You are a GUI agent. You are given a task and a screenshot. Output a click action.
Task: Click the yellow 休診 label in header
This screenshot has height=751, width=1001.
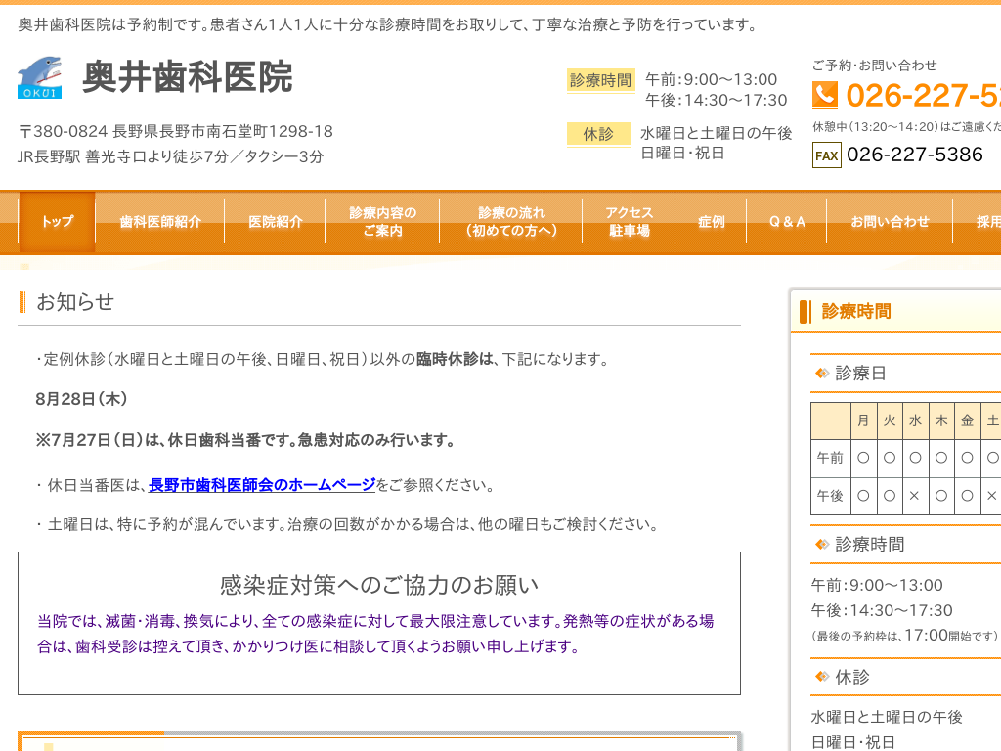(x=598, y=134)
